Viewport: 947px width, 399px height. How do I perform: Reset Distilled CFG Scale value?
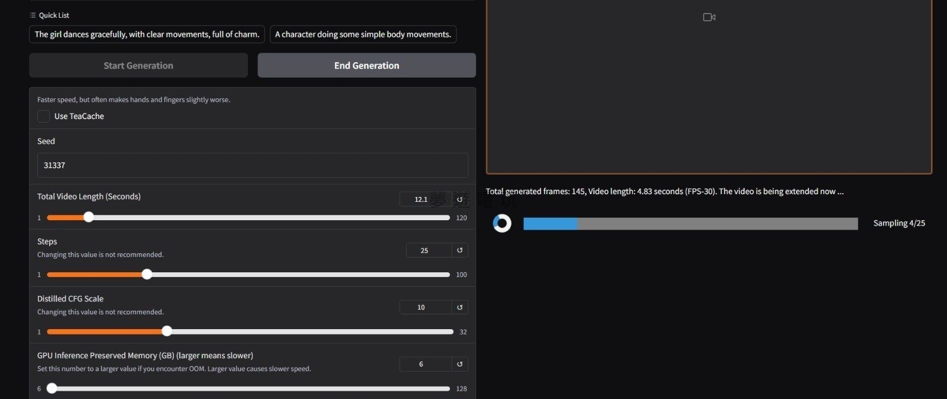pos(459,307)
